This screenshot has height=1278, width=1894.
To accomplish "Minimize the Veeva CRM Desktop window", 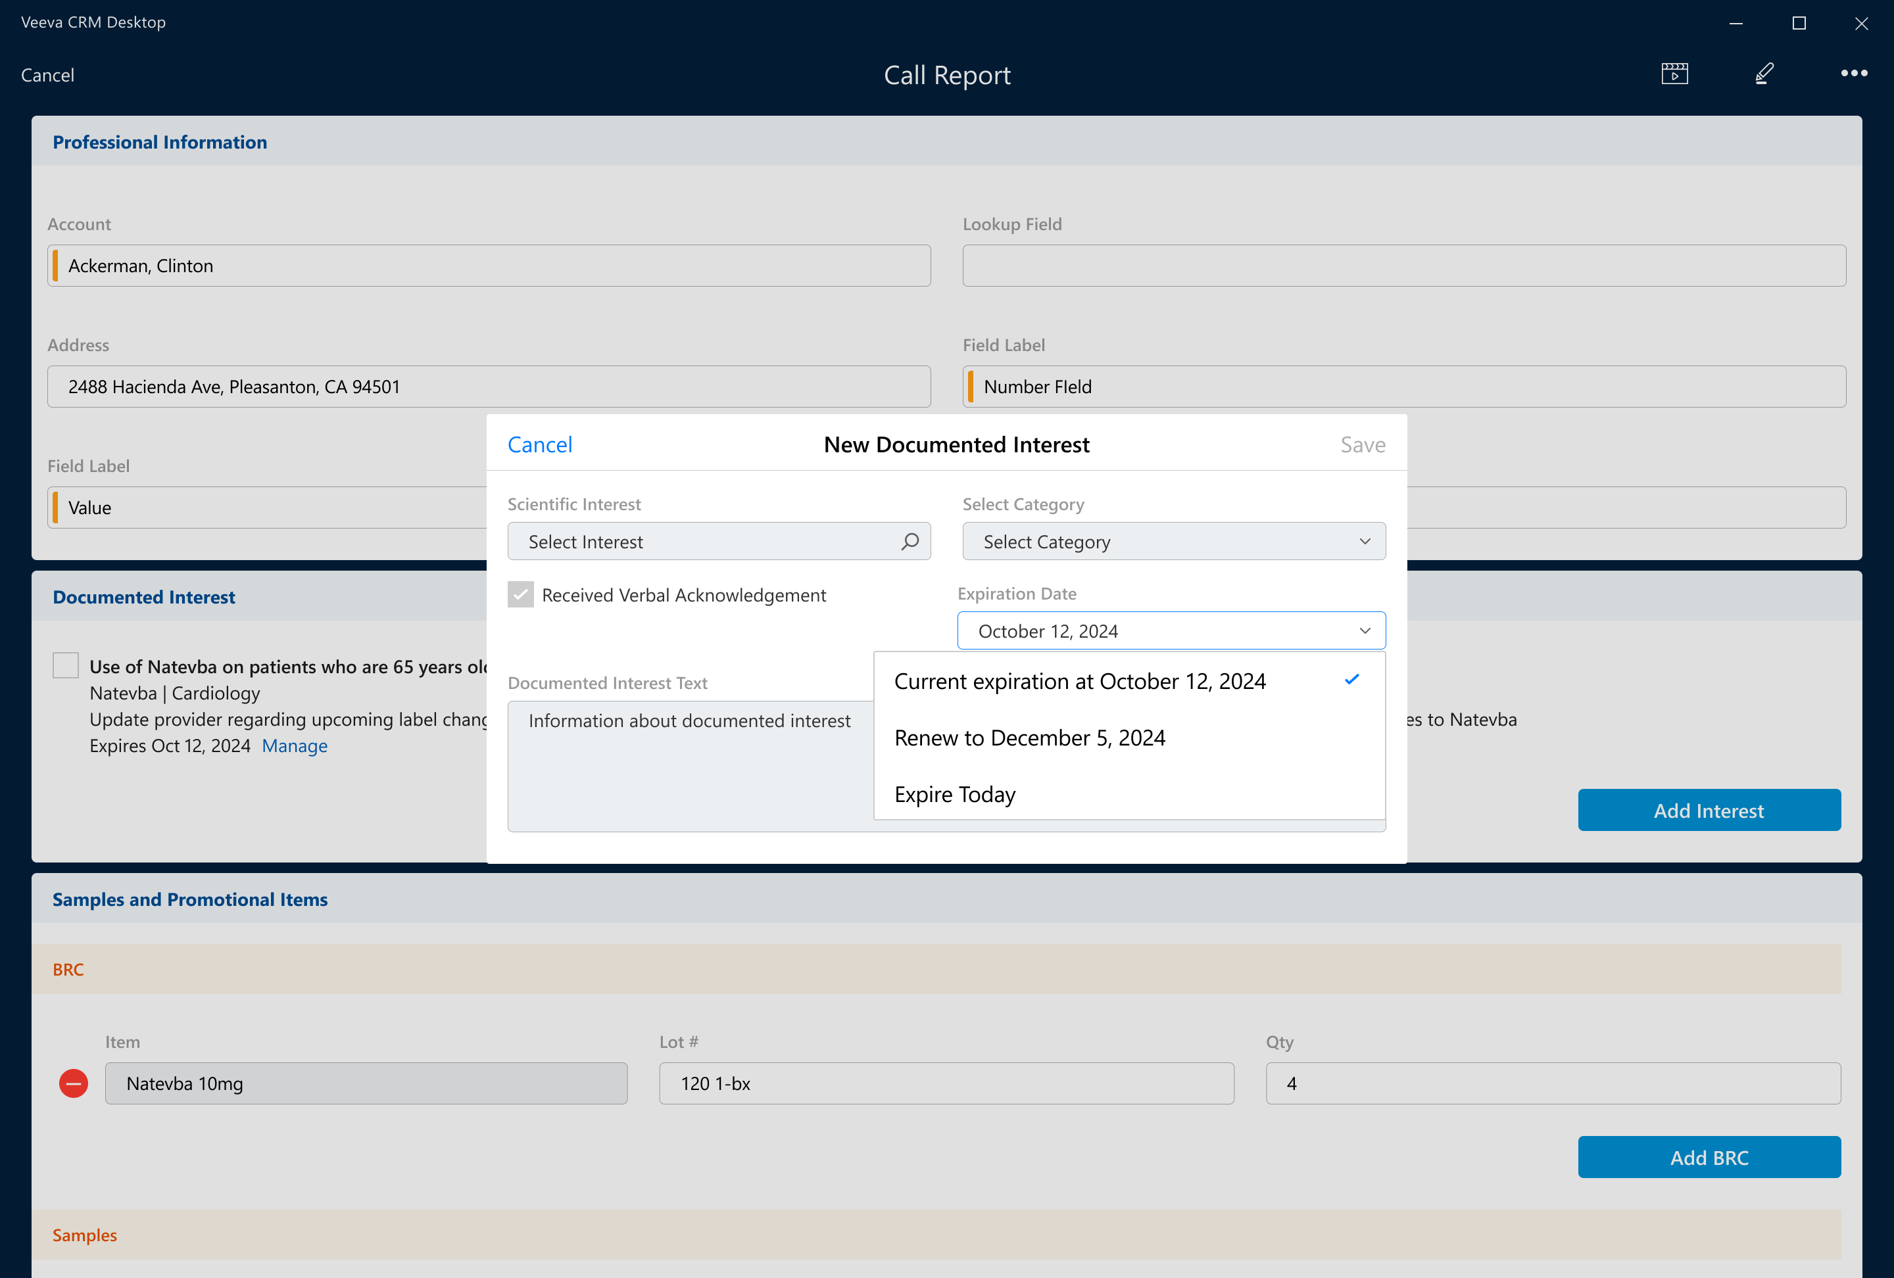I will tap(1736, 23).
